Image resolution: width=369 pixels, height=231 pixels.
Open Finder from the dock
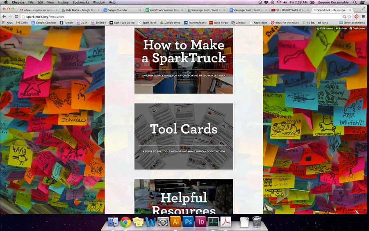pyautogui.click(x=113, y=222)
